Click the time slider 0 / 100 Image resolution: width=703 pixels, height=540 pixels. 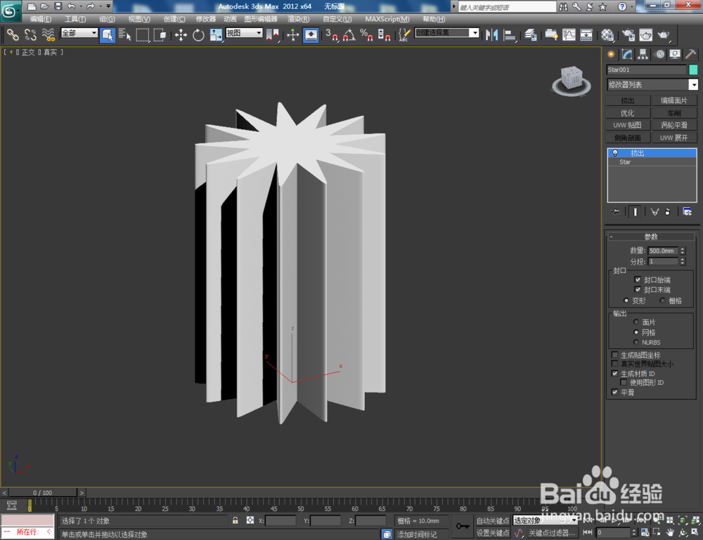43,492
